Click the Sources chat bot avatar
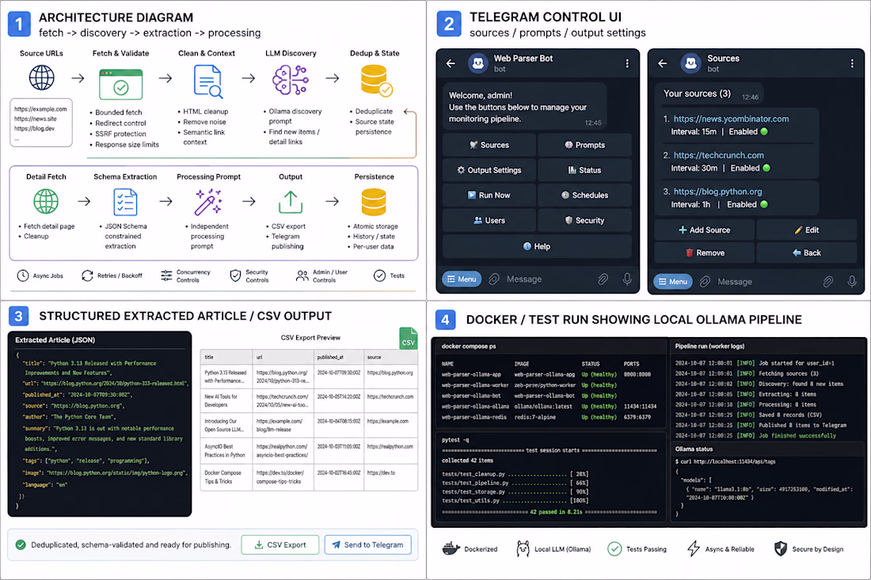Viewport: 871px width, 580px height. click(x=690, y=63)
